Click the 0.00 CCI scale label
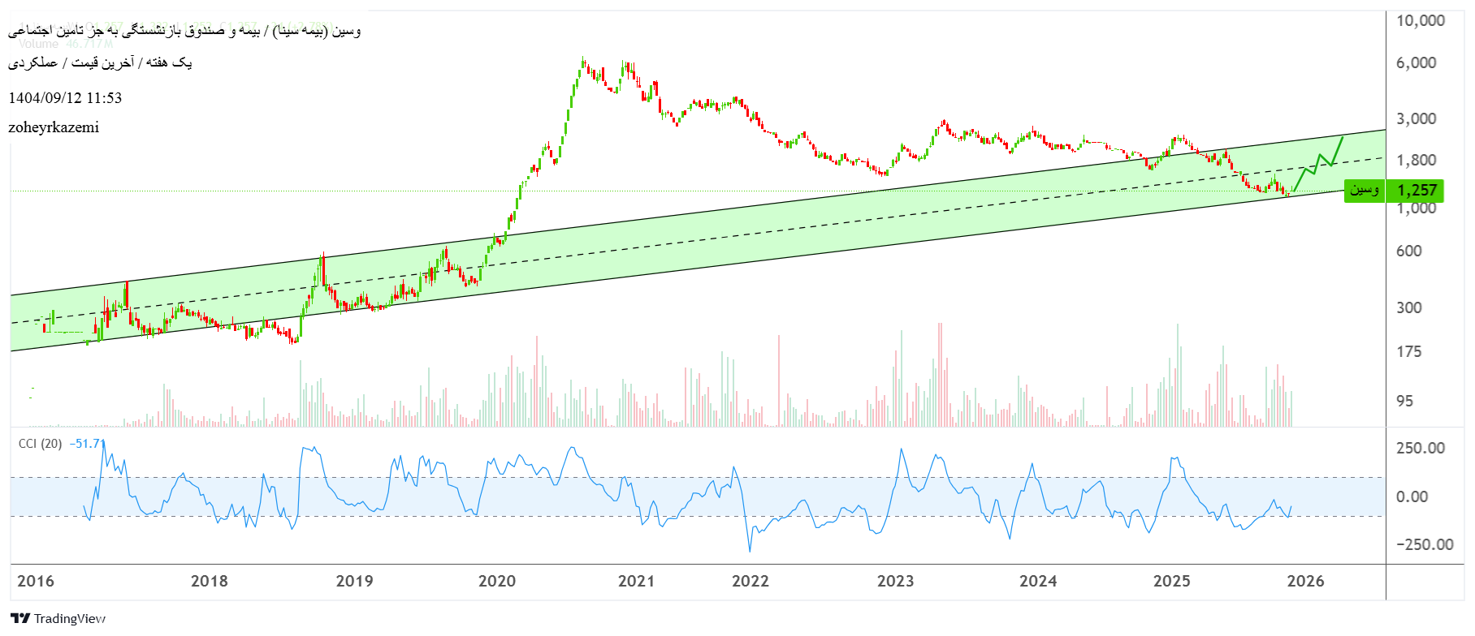 [1412, 496]
